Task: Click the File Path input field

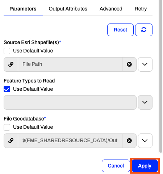Action: pos(70,64)
